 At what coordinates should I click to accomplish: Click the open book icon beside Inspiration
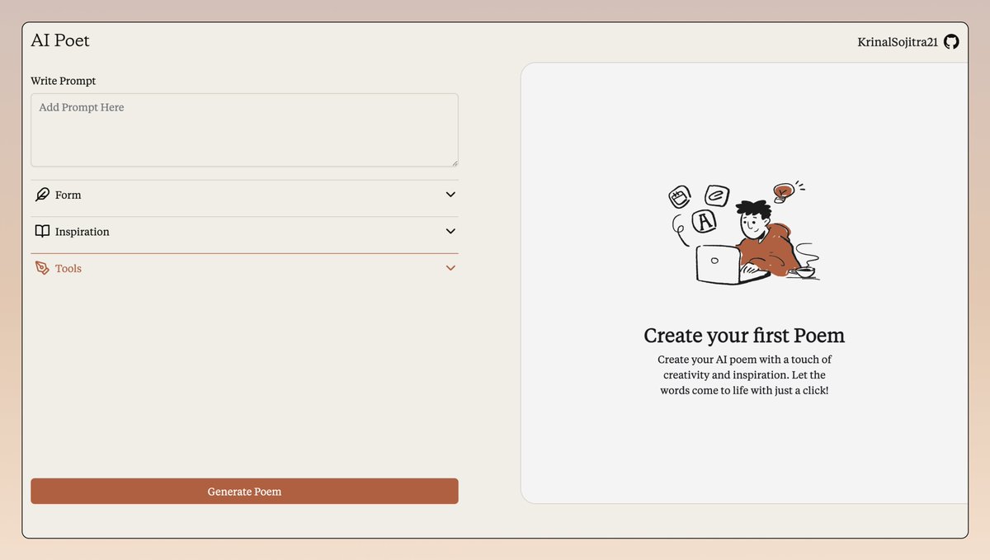(x=42, y=232)
